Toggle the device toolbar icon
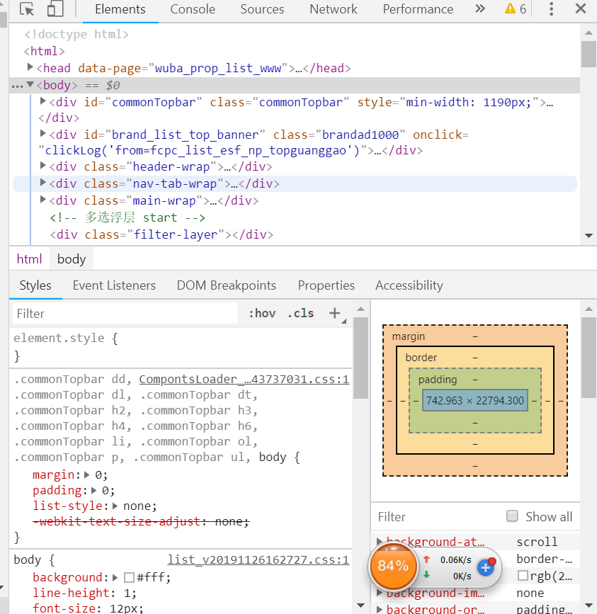Viewport: 597px width, 614px height. click(55, 9)
